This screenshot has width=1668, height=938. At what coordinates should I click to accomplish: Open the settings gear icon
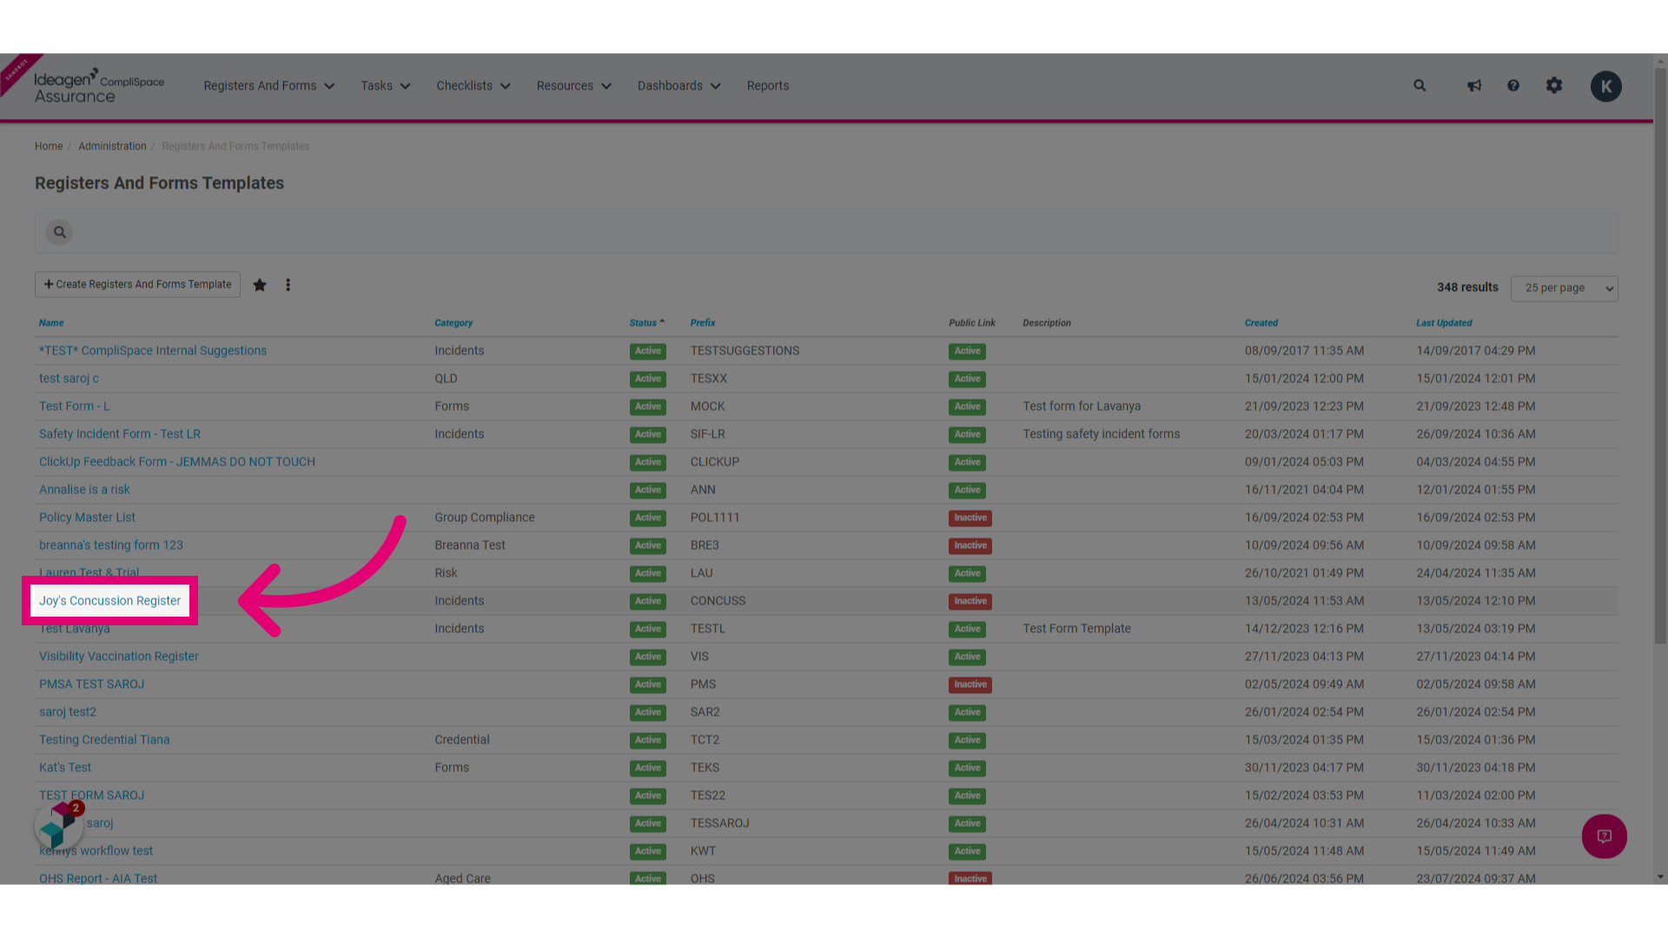pyautogui.click(x=1554, y=85)
